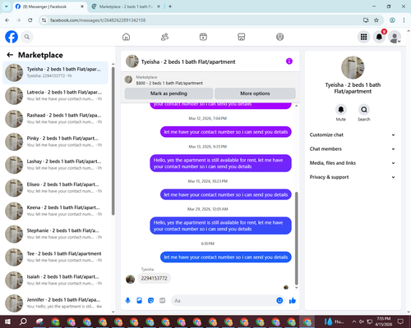Open the Notifications bell with badge
Screen dimensions: 411x328
point(379,37)
